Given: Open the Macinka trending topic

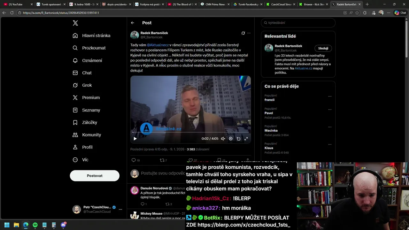Looking at the screenshot, I should [271, 131].
